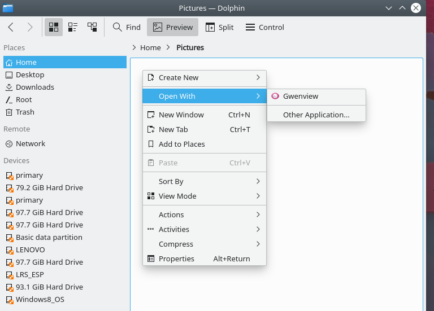Open Root in Places panel

(x=65, y=99)
